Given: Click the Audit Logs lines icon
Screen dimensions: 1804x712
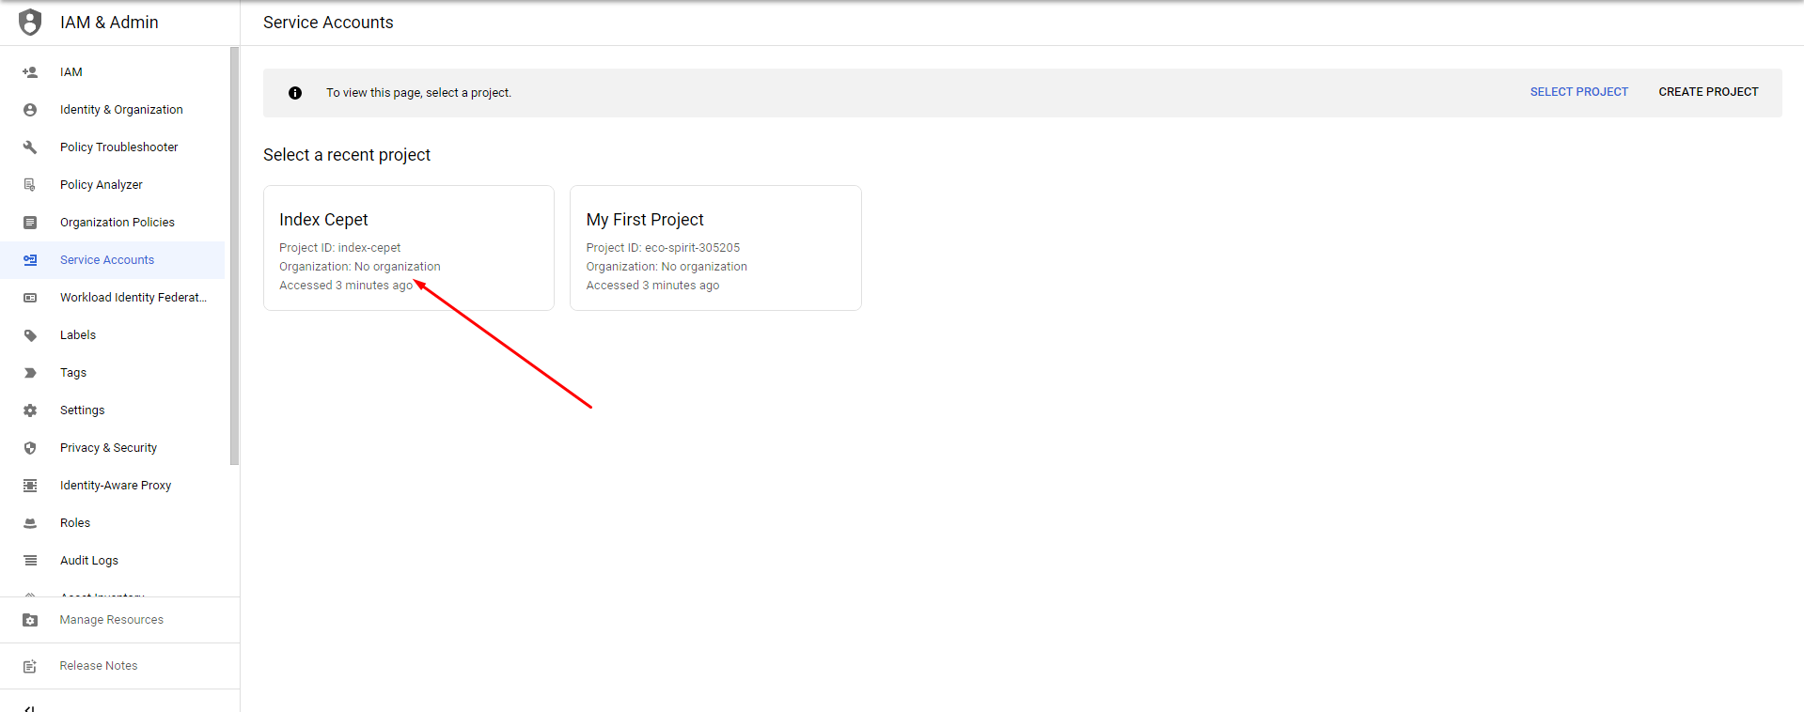Looking at the screenshot, I should click(x=30, y=561).
